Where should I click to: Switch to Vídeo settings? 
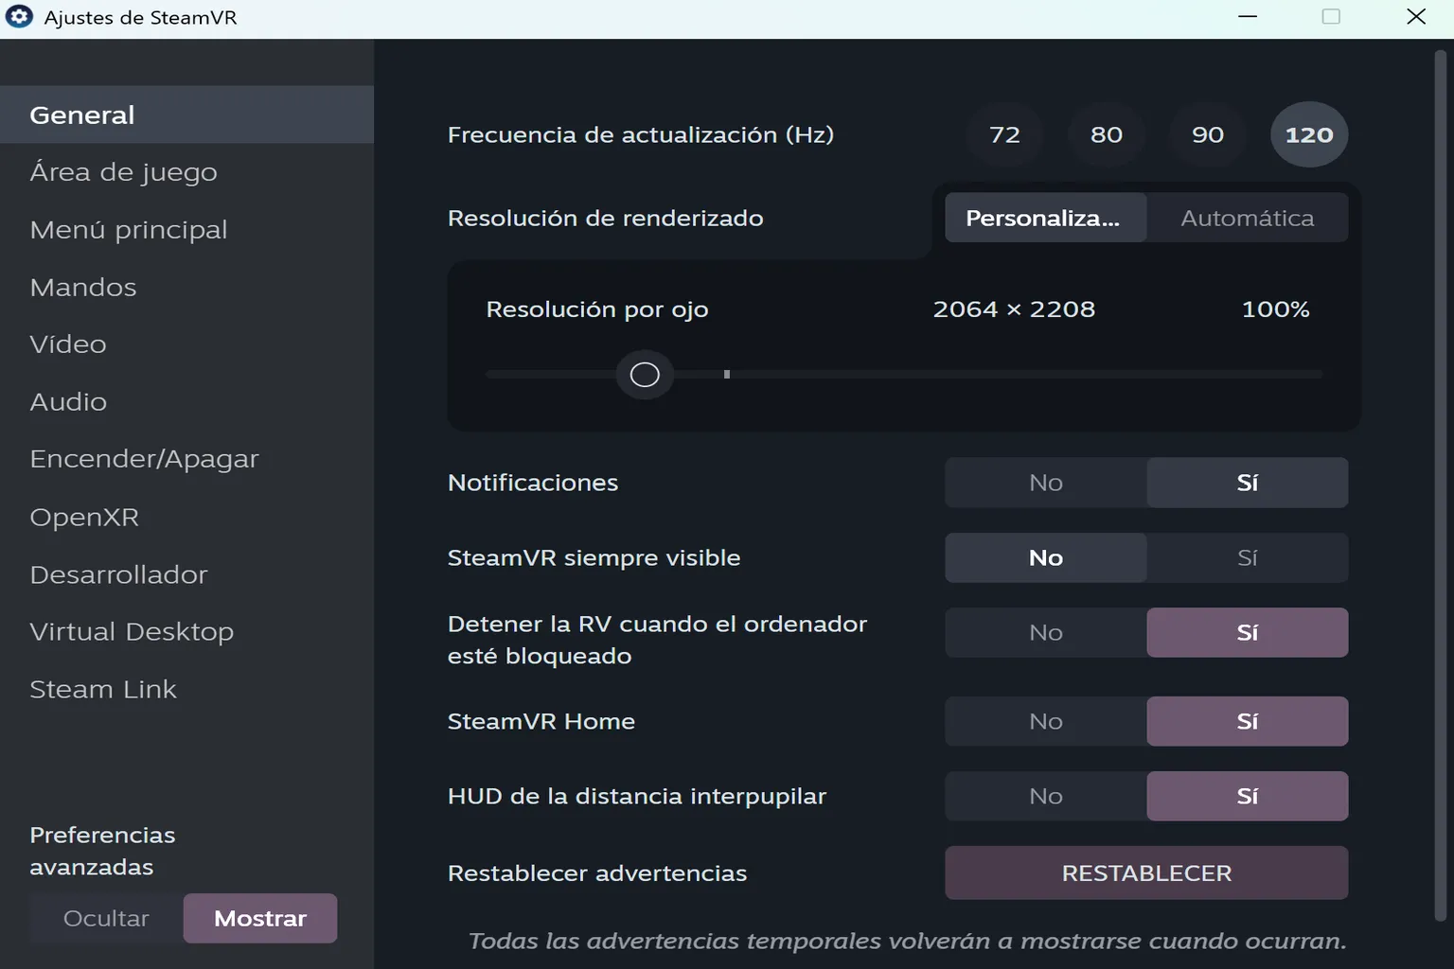click(x=186, y=344)
